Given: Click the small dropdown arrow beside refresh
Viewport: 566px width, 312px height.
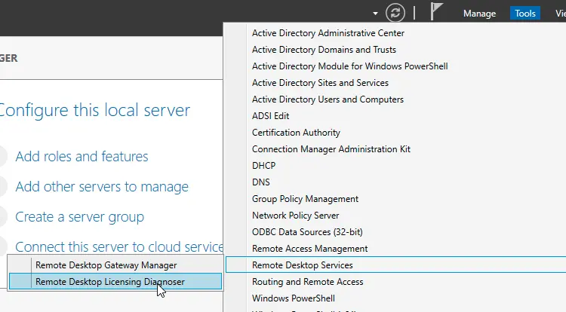Looking at the screenshot, I should [x=375, y=14].
